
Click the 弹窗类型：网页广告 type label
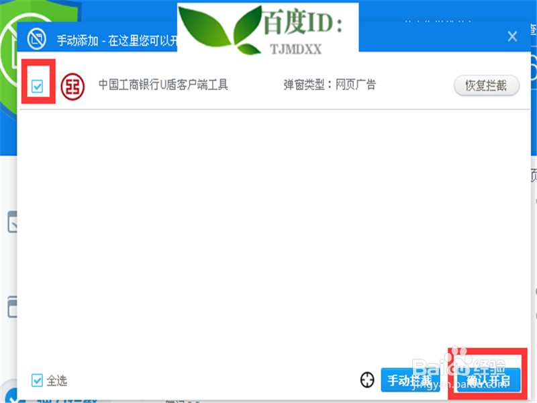pyautogui.click(x=329, y=85)
